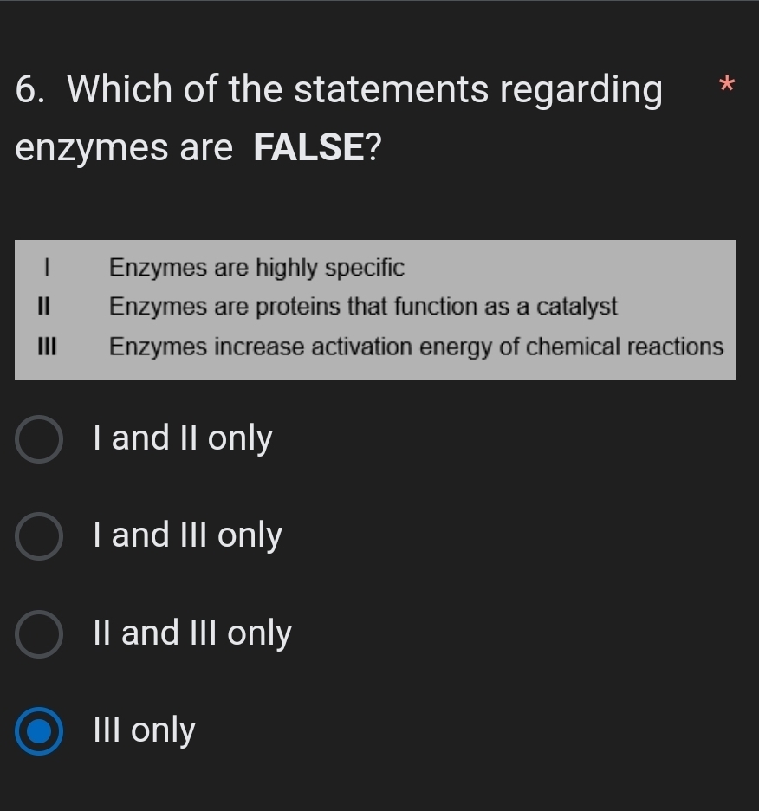Click the filled radio button next to "III only"
The width and height of the screenshot is (759, 811).
tap(37, 729)
